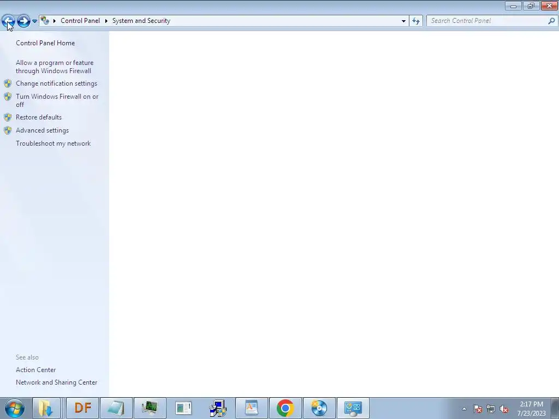Image resolution: width=559 pixels, height=419 pixels.
Task: Open the Windows Start menu
Action: tap(15, 408)
